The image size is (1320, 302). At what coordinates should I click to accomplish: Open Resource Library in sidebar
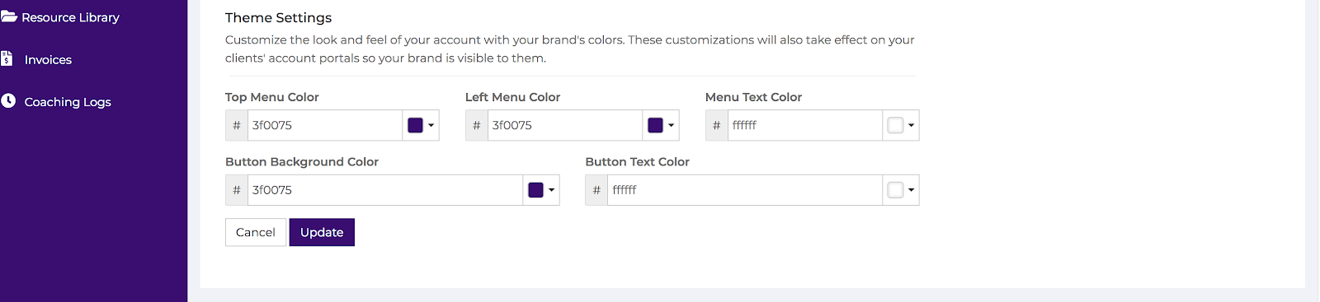(x=70, y=17)
